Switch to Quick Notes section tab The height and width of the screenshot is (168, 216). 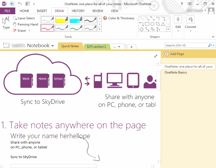(70, 46)
